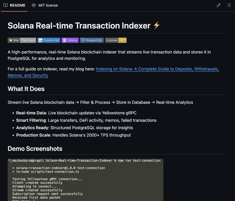Click the pencil edit file icon
The width and height of the screenshot is (235, 201).
(219, 5)
